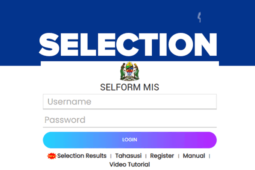
Task: Click the Tanzania coat of arms emblem
Action: pos(129,71)
